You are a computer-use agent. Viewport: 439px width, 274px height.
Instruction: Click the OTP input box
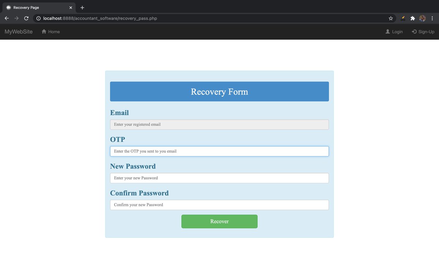(219, 151)
